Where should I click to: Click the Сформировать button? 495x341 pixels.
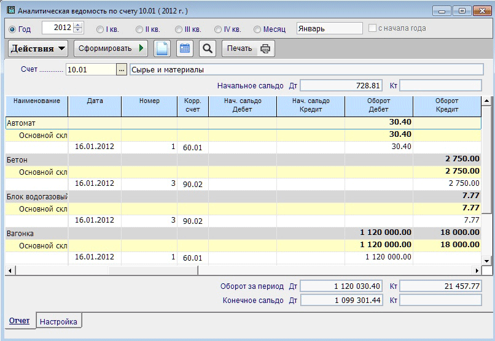[111, 48]
